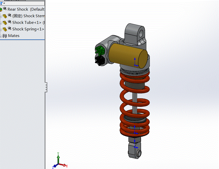This screenshot has width=219, height=169.
Task: Click the yellow part icon of Shock Tube<1>
Action: [x=5, y=23]
